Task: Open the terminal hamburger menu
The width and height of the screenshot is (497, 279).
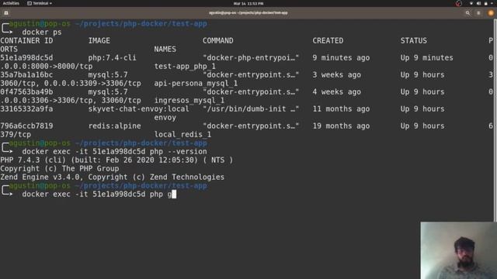Action: coord(478,13)
